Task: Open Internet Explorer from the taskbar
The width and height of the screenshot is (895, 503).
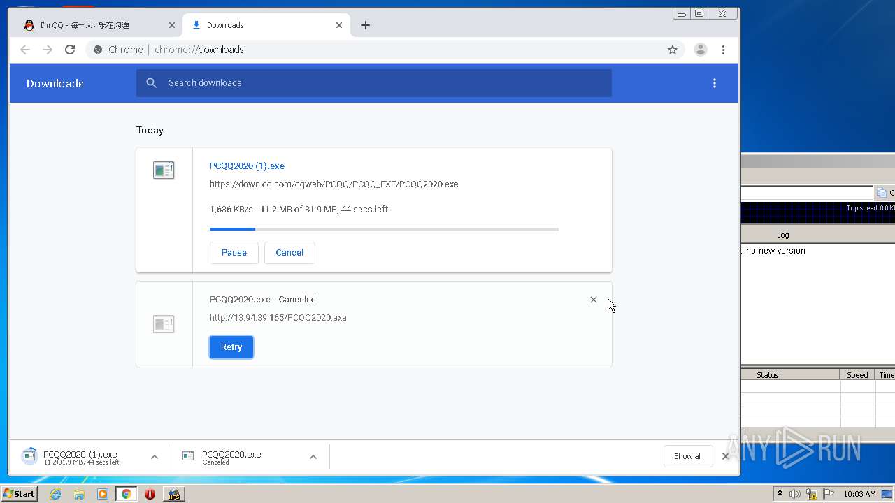Action: [x=56, y=494]
